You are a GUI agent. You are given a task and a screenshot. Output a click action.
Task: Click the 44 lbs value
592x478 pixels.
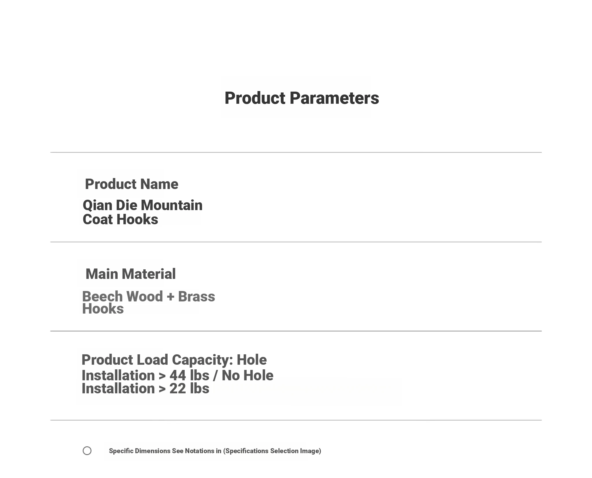click(189, 376)
